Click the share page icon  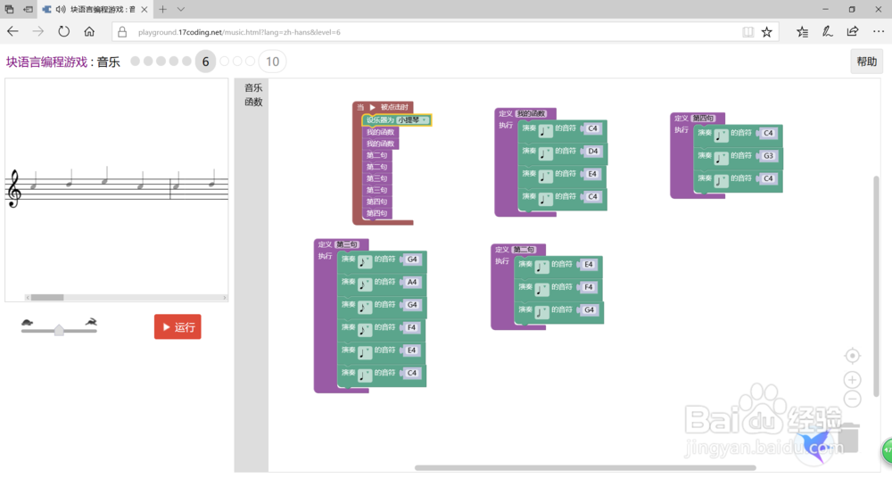tap(852, 32)
